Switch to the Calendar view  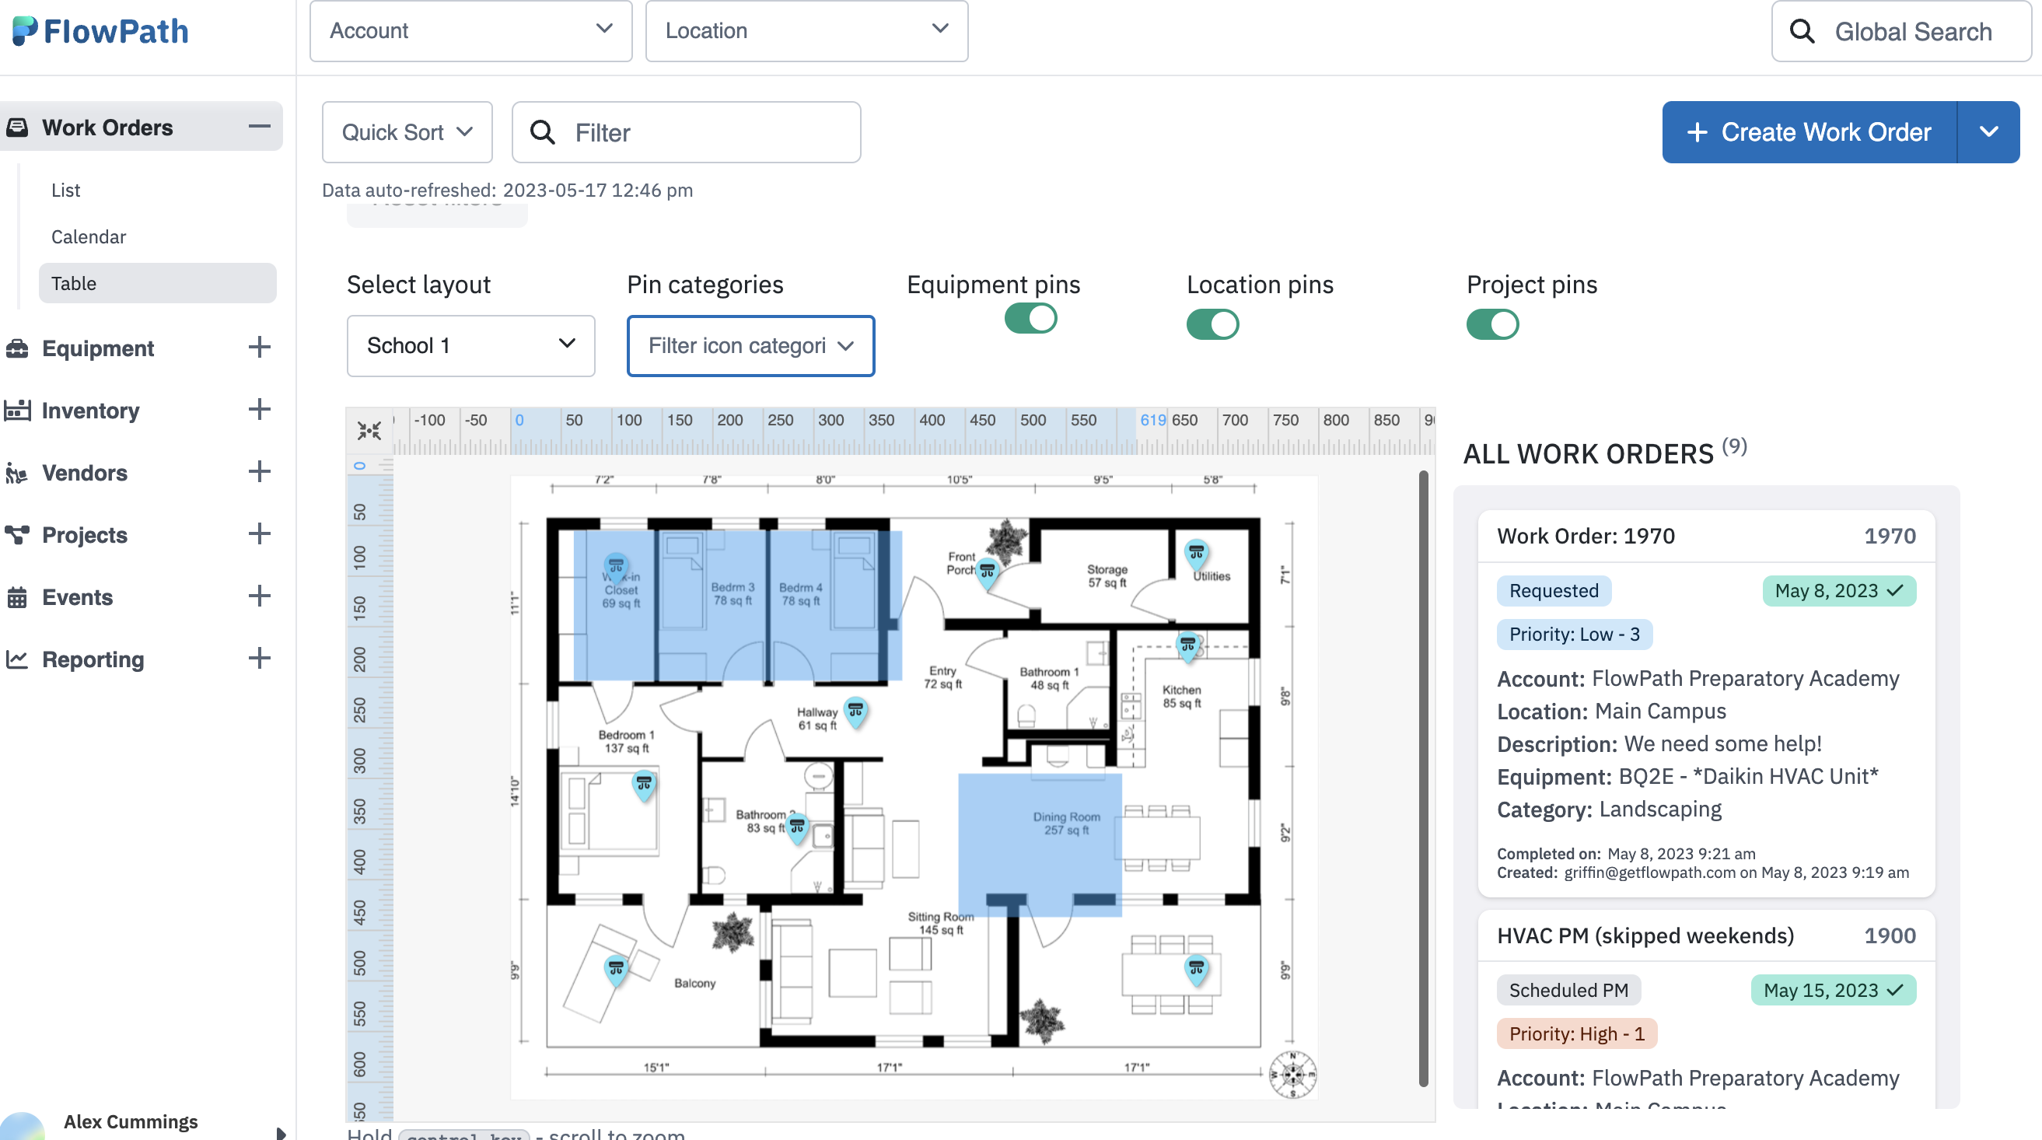[88, 236]
